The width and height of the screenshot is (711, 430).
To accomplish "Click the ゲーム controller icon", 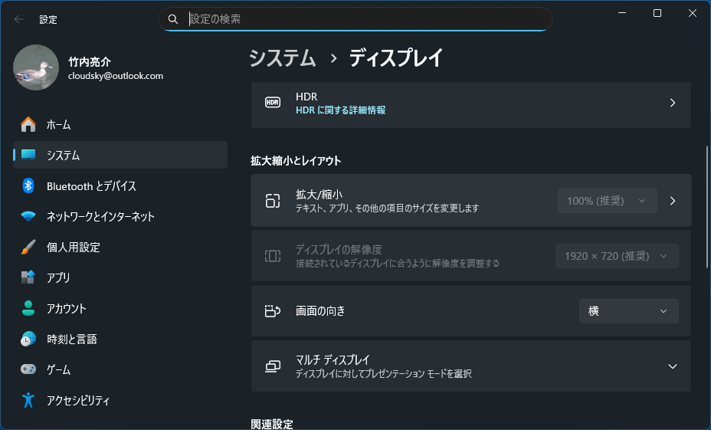I will click(28, 369).
